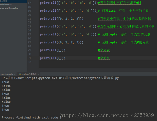157x121 pixels.
Task: Click comment 列表list, 存在一个为空的元素
Action: pyautogui.click(x=123, y=10)
